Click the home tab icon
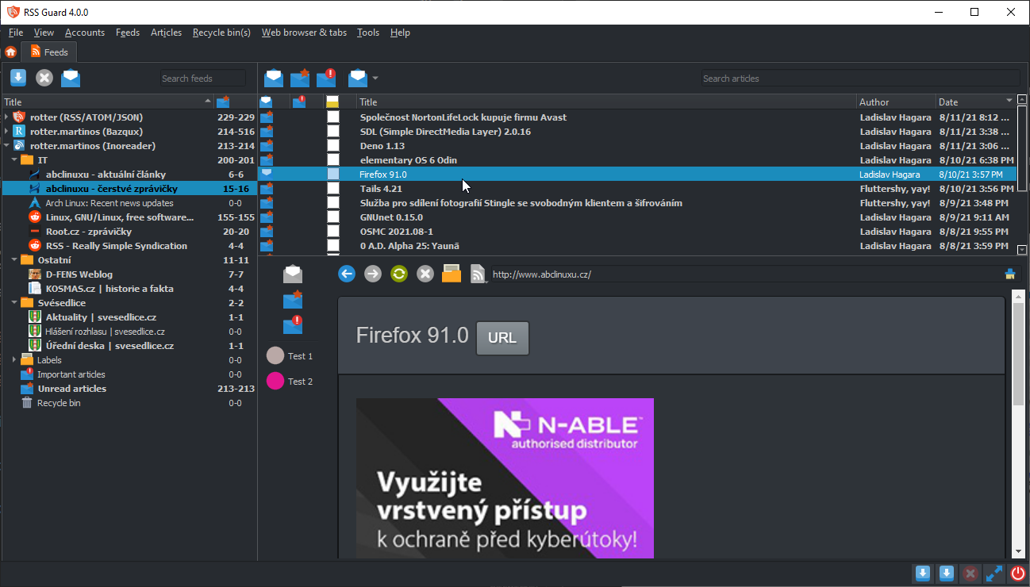Image resolution: width=1030 pixels, height=587 pixels. click(10, 52)
